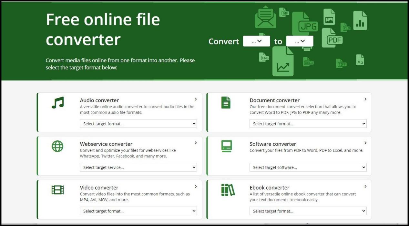Open the Ebook converter heading link
The width and height of the screenshot is (409, 226).
(270, 188)
